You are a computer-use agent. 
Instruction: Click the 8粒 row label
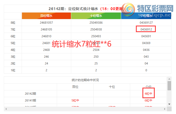(x=13, y=23)
